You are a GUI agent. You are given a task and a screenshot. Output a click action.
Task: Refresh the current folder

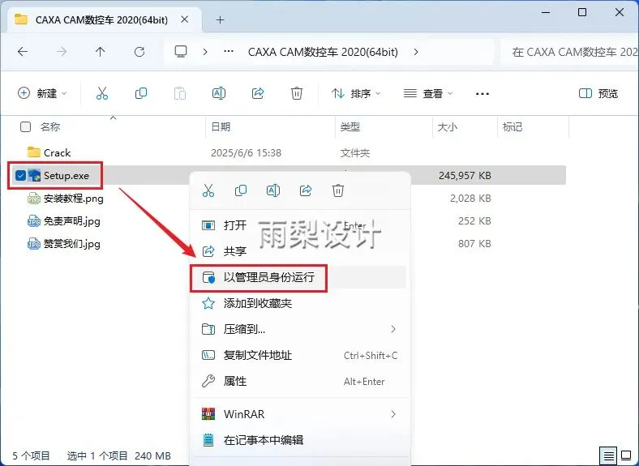click(x=139, y=52)
